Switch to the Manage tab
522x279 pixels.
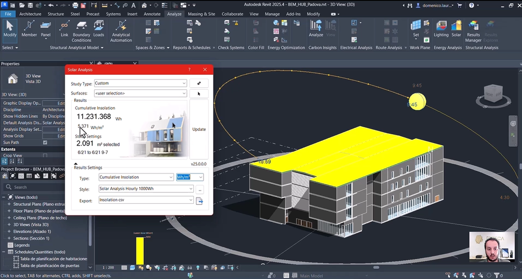click(x=272, y=14)
